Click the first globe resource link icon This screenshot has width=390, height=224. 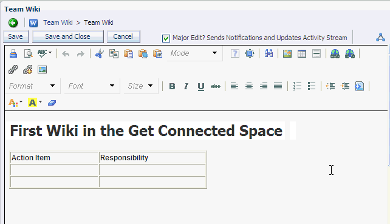pos(335,53)
